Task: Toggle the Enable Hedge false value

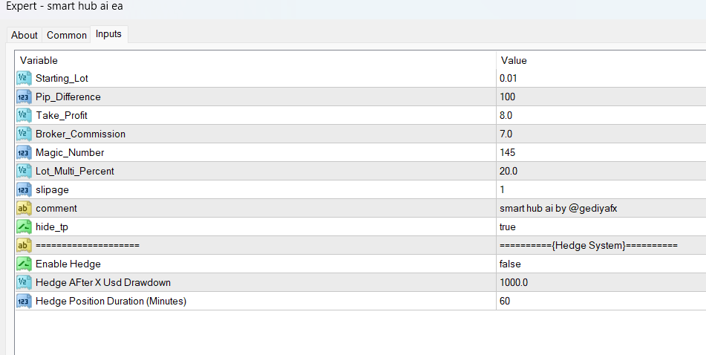Action: [x=511, y=264]
